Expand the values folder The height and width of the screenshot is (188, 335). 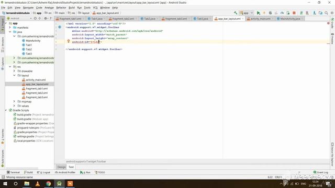point(14,105)
